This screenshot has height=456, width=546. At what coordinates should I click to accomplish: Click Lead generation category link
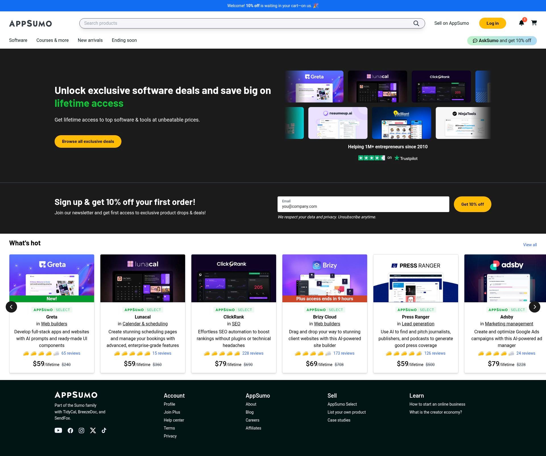pos(418,324)
